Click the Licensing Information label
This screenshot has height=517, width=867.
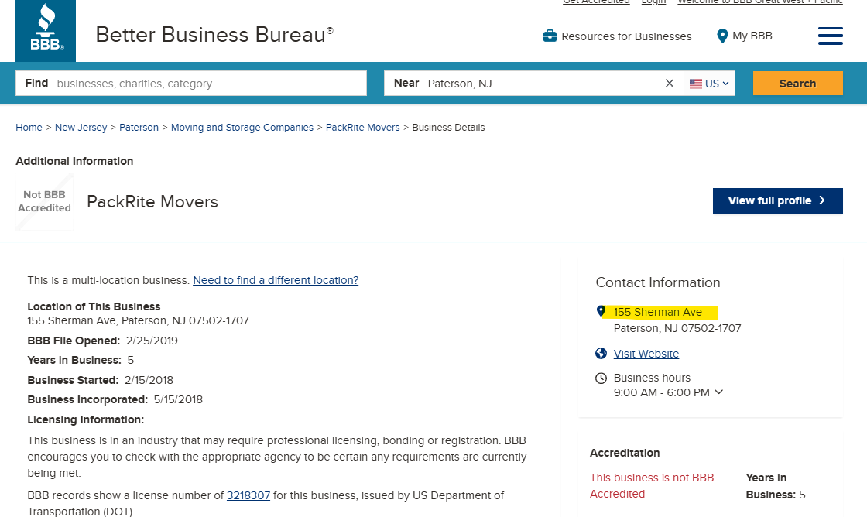86,419
